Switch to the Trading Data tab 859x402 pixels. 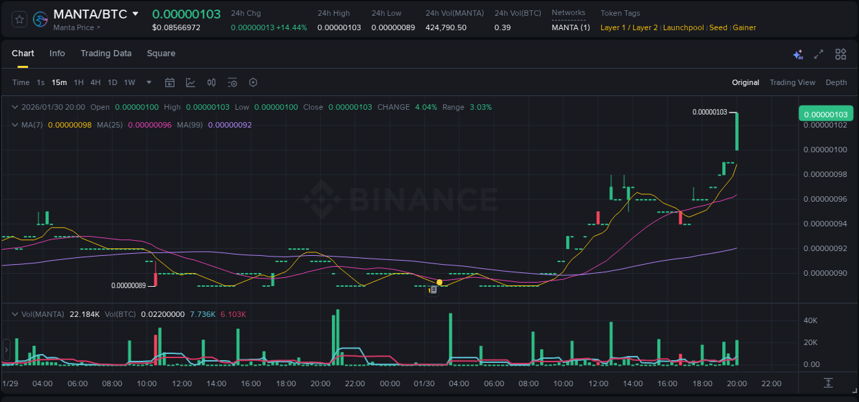[x=106, y=54]
